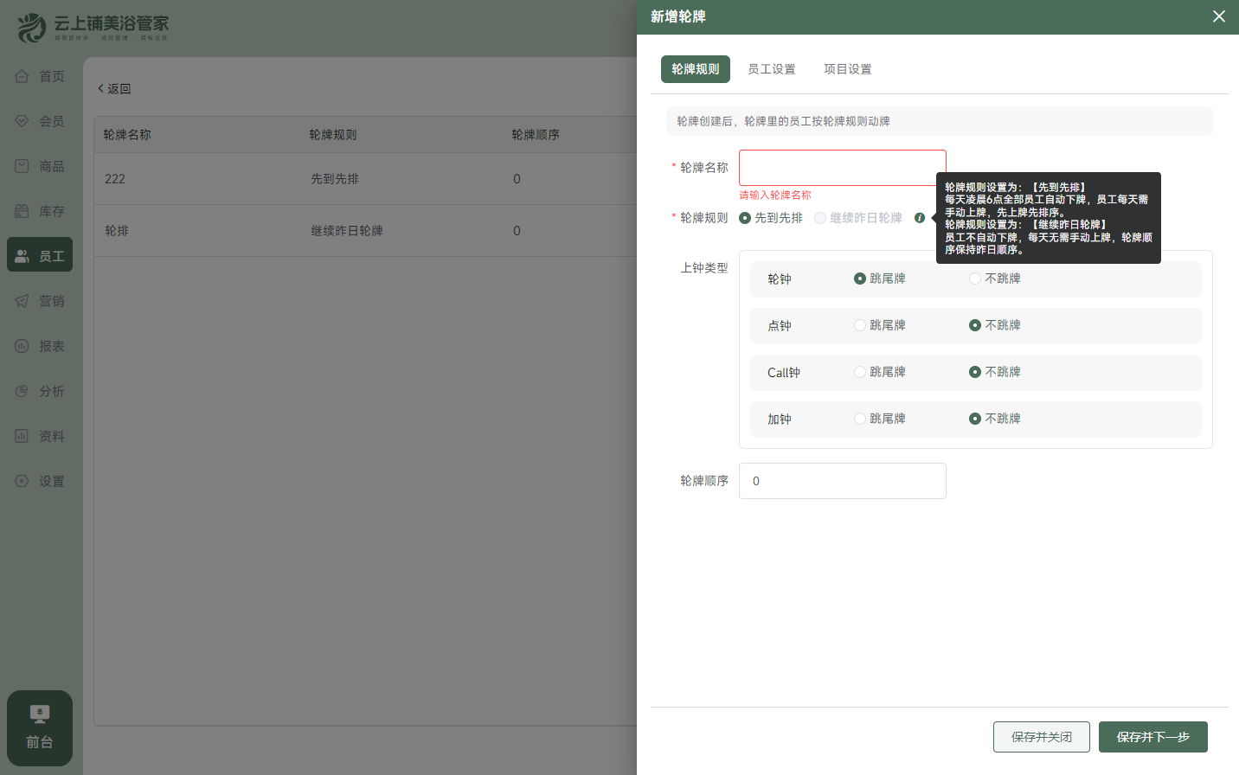Click the 保存并关闭 button
Image resolution: width=1239 pixels, height=775 pixels.
1041,736
